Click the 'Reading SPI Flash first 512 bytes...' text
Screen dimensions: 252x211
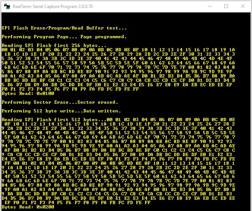(x=54, y=120)
